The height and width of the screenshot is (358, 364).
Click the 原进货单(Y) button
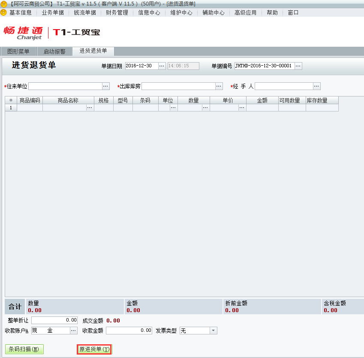coord(94,349)
